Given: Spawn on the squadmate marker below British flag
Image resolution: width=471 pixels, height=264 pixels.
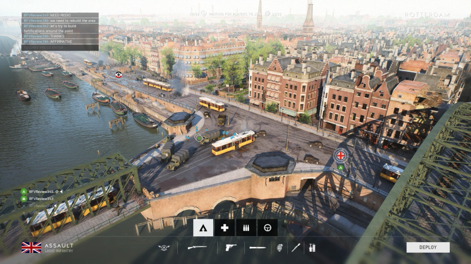Looking at the screenshot, I should pos(340,168).
